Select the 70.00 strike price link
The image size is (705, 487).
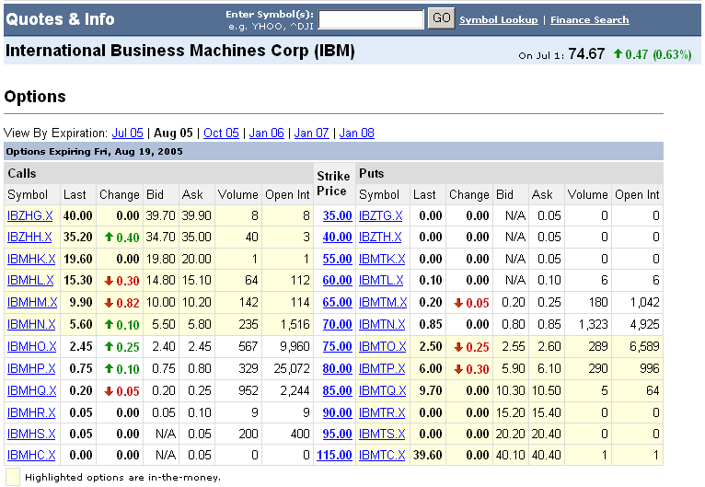point(337,324)
